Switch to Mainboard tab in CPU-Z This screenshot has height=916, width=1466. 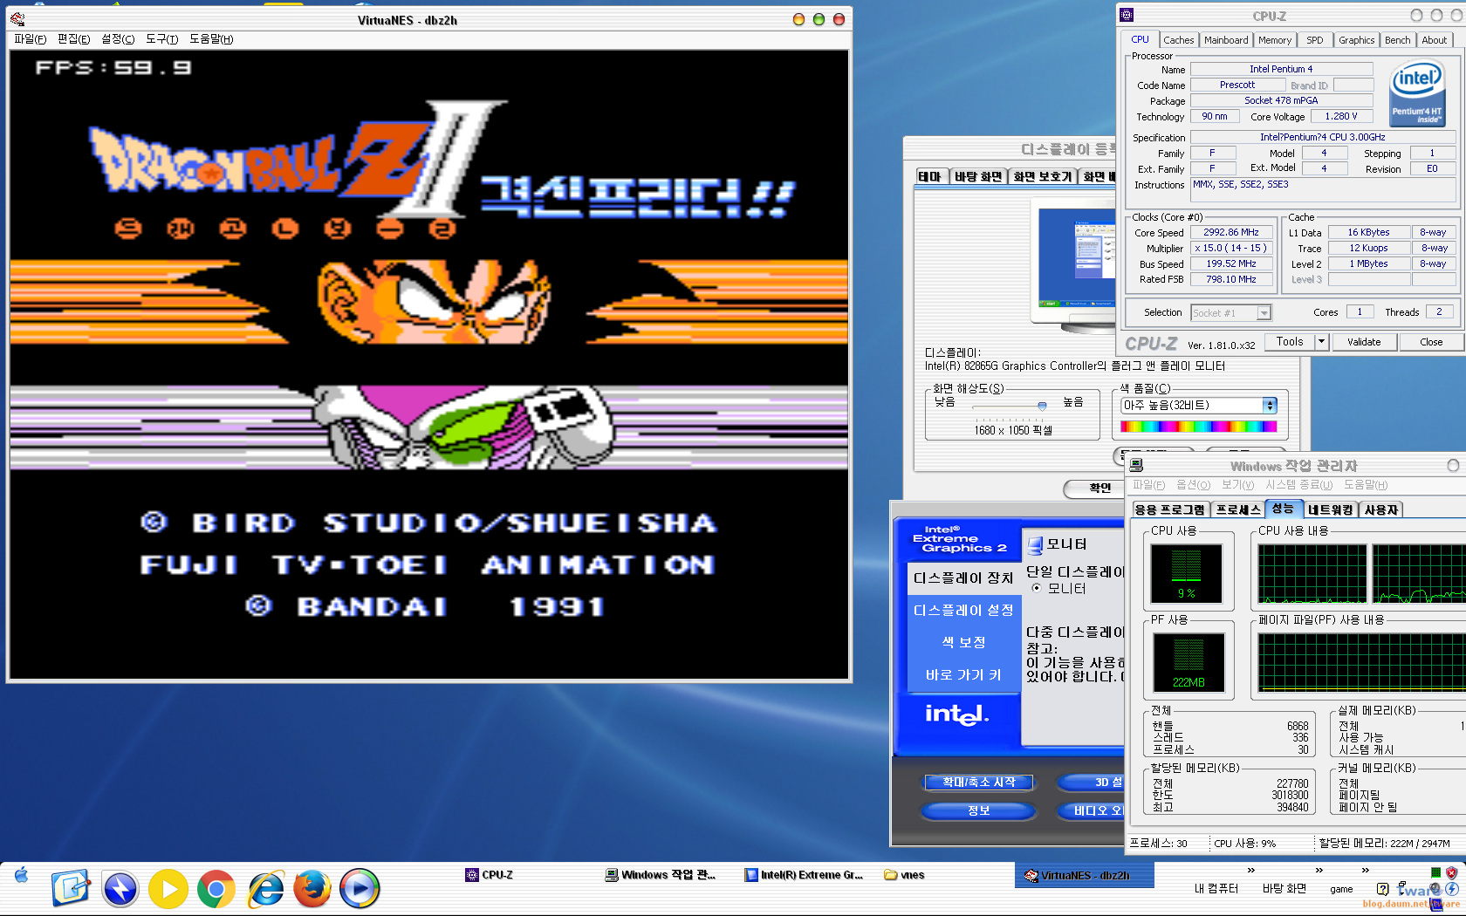(x=1226, y=40)
